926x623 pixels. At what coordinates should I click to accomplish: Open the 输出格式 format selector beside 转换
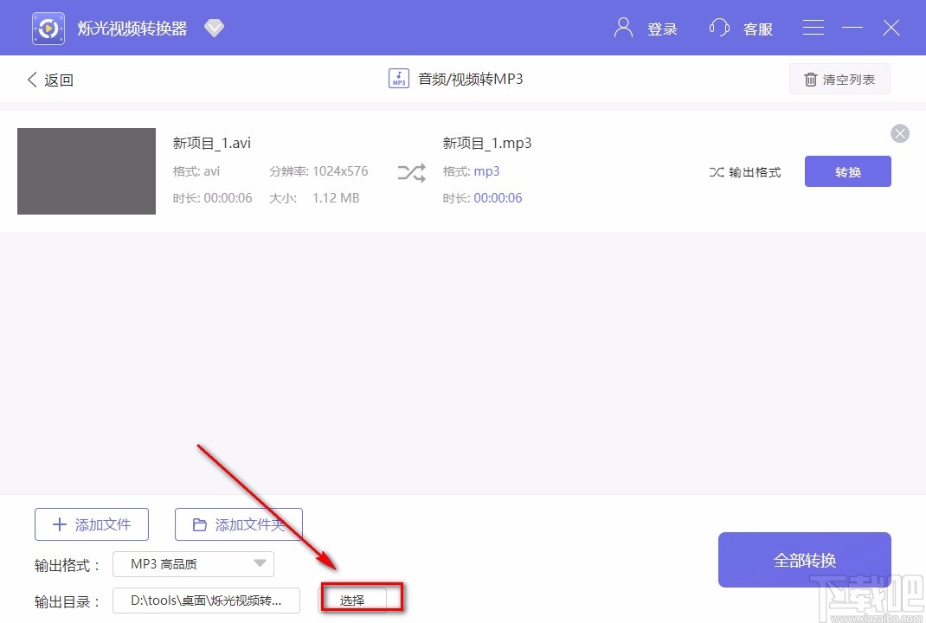[745, 171]
